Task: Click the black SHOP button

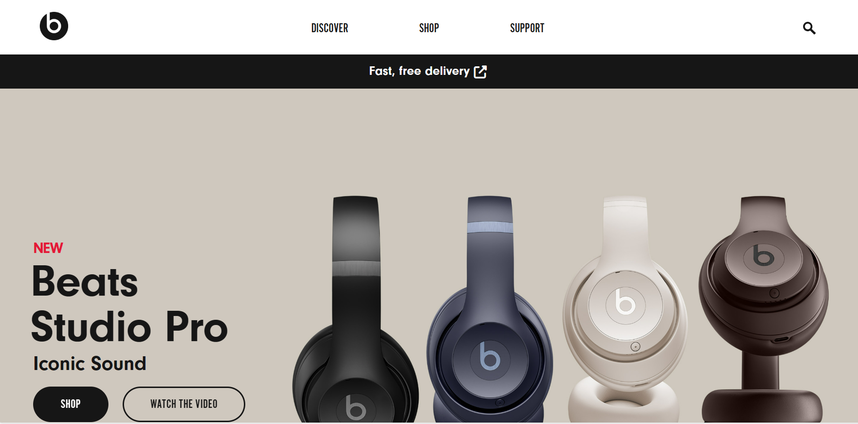Action: (x=71, y=404)
